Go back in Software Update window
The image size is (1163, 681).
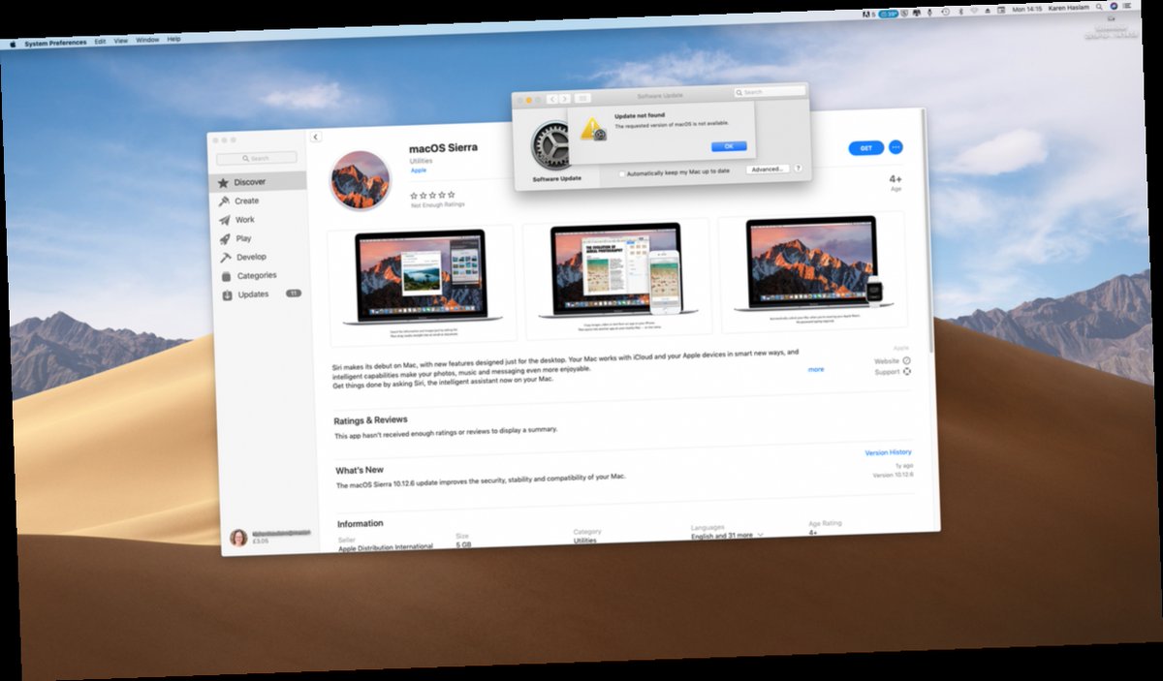click(x=552, y=99)
